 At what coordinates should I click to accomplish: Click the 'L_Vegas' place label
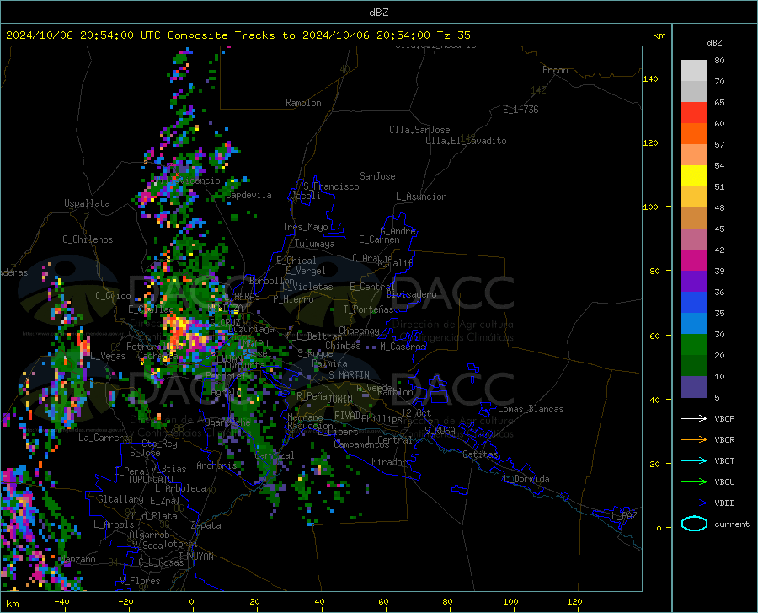108,356
